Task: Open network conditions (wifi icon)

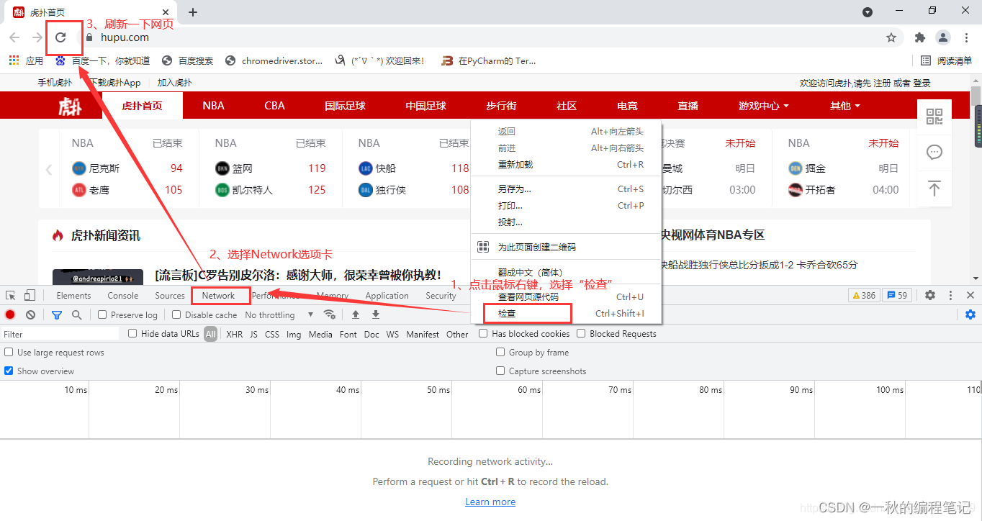Action: click(329, 314)
